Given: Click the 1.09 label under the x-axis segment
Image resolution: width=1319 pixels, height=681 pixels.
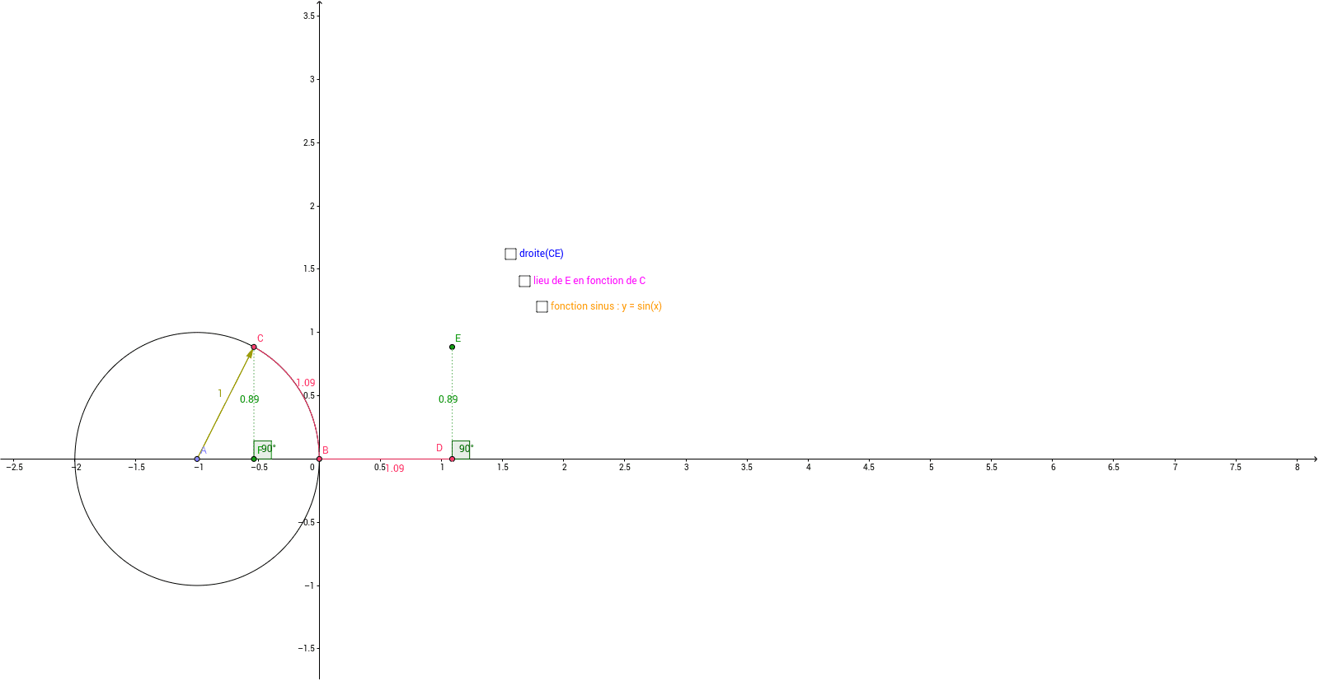Looking at the screenshot, I should point(395,469).
